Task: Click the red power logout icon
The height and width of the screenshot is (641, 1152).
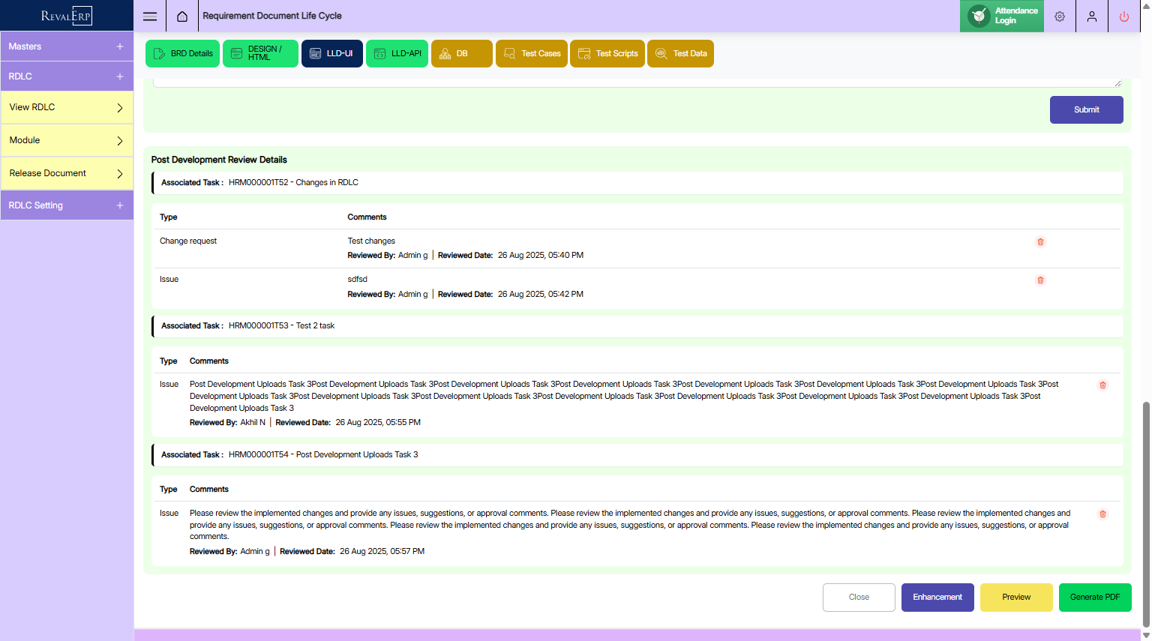Action: [x=1123, y=16]
